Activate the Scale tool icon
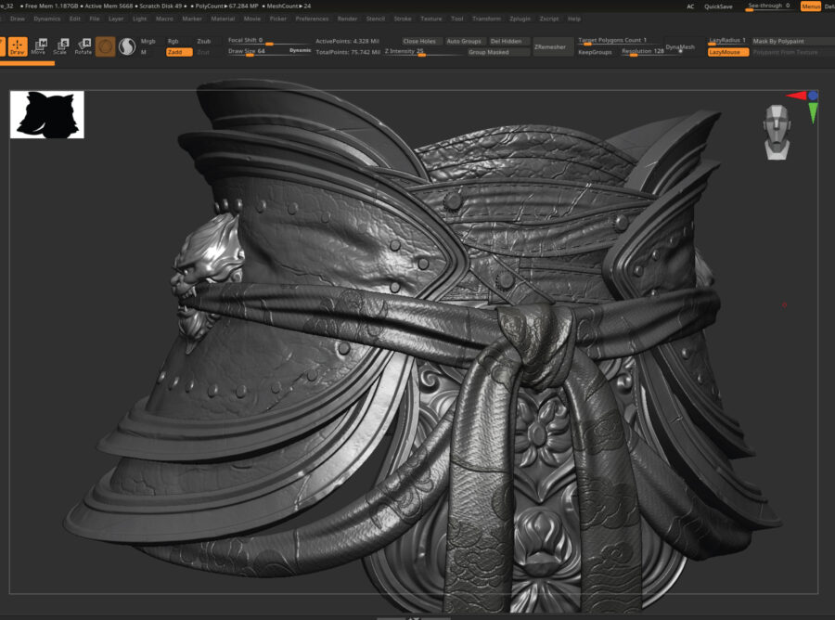The width and height of the screenshot is (835, 620). pos(60,46)
